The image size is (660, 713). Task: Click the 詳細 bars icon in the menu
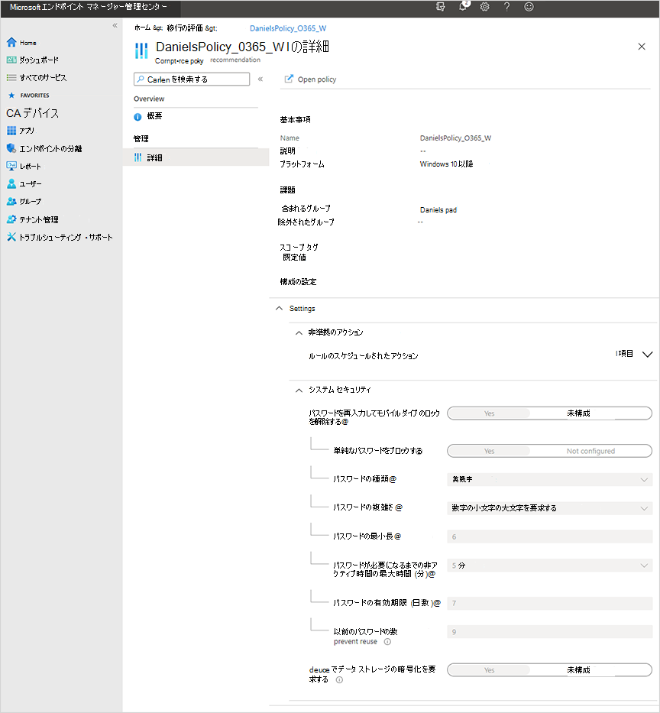click(137, 157)
